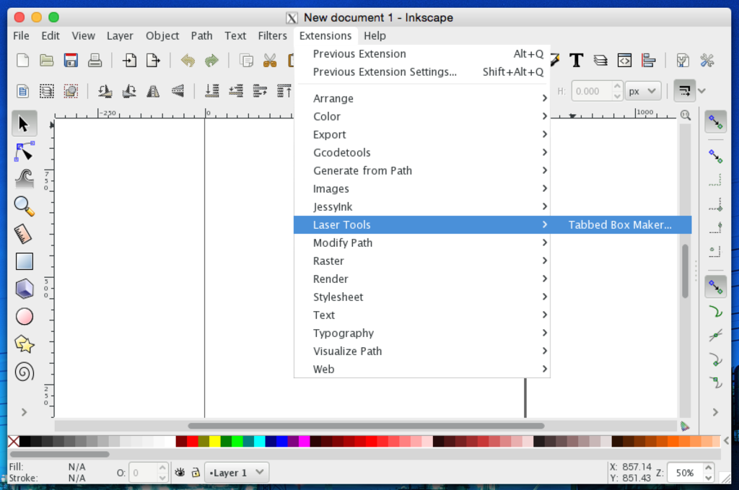Flip selected objects horizontally
The image size is (739, 490).
[x=153, y=90]
